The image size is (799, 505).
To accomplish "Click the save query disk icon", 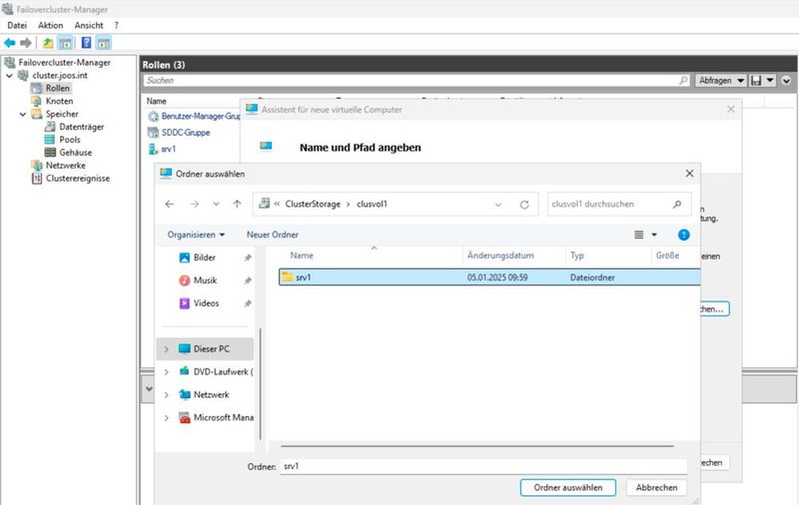I will (x=757, y=81).
